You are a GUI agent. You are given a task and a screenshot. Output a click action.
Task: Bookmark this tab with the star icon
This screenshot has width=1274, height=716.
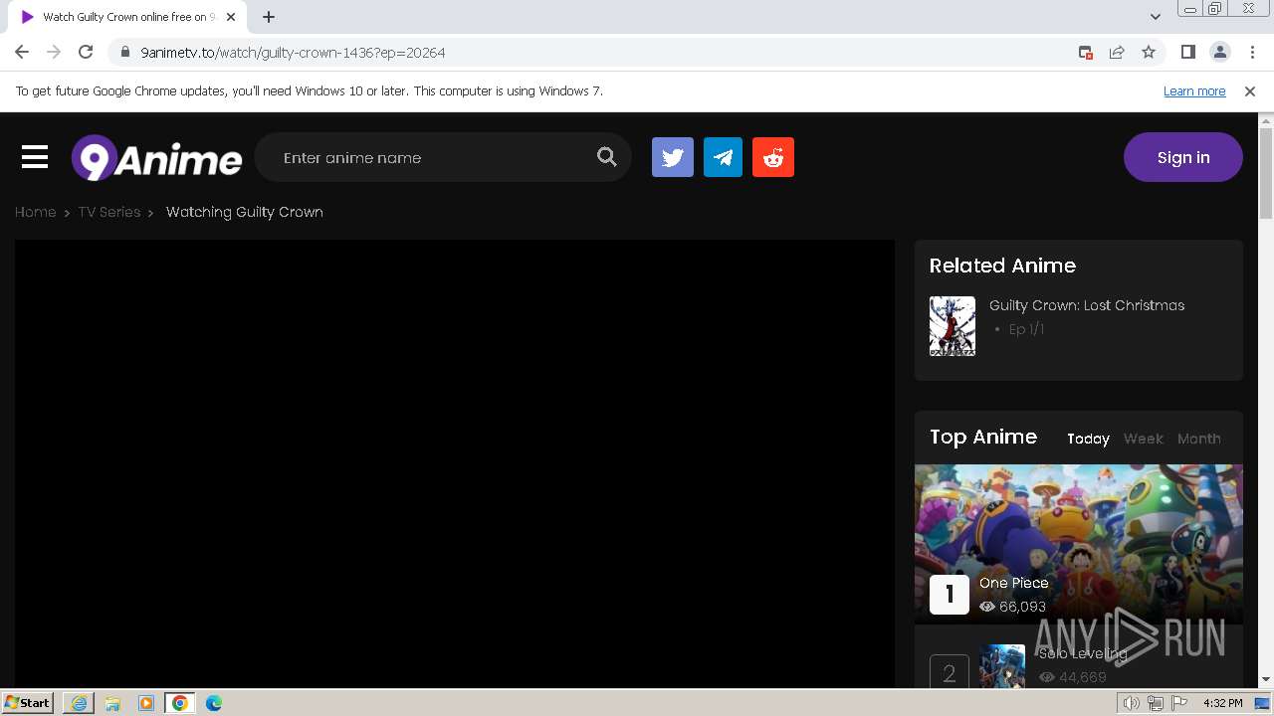click(x=1149, y=53)
